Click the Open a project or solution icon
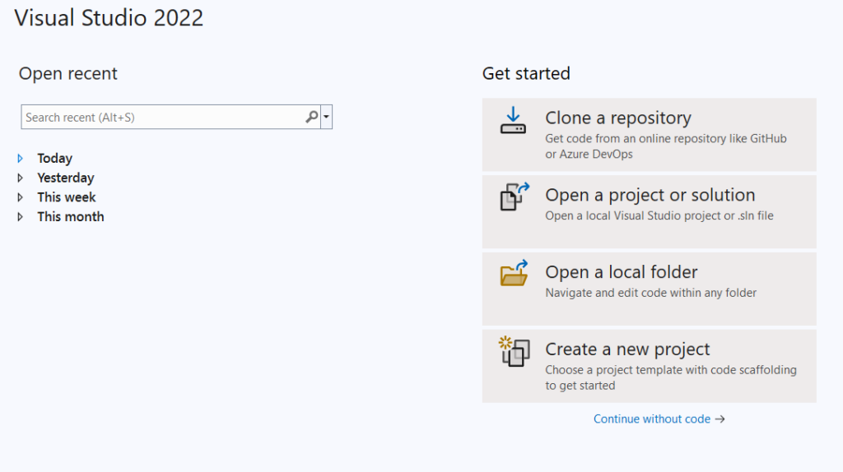This screenshot has width=843, height=472. coord(515,197)
